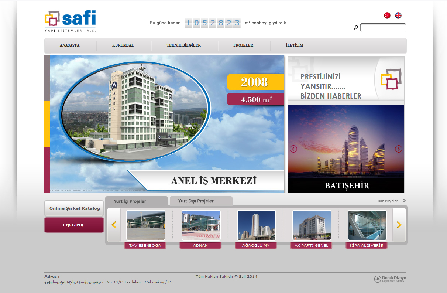The width and height of the screenshot is (447, 293).
Task: Focus the search input field
Action: 383,28
